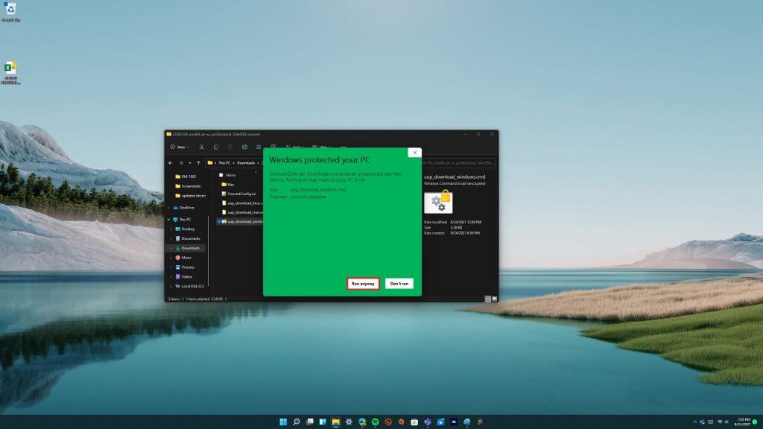
Task: Expand the Music tree node
Action: 171,258
